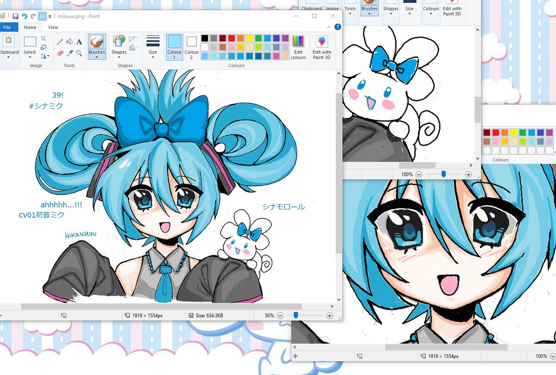Pick yellow swatch in mikuuu.png palette
Screen dimensions: 556x375
coord(249,38)
